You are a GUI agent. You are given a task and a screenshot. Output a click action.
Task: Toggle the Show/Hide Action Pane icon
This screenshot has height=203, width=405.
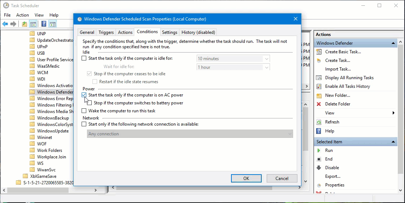[52, 24]
